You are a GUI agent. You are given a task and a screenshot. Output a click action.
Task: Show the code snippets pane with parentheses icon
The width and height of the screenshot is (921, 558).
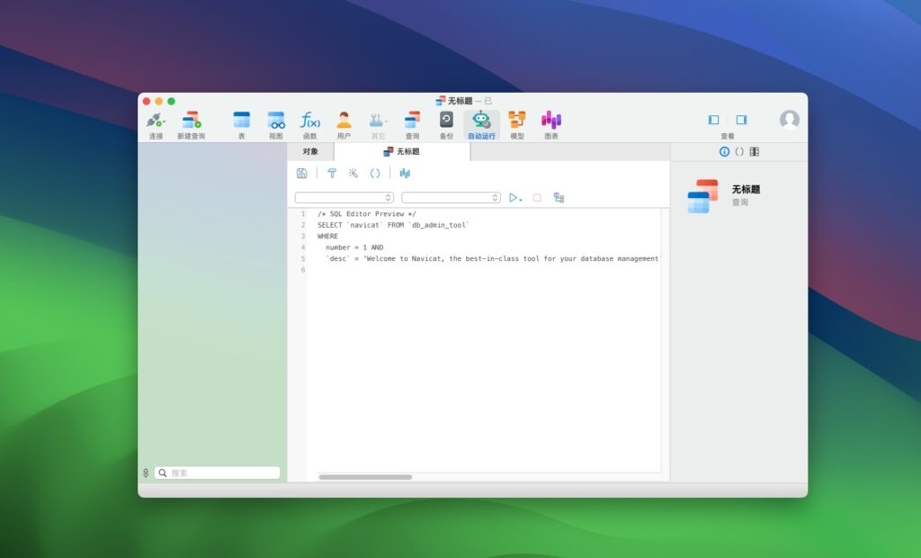click(x=739, y=151)
